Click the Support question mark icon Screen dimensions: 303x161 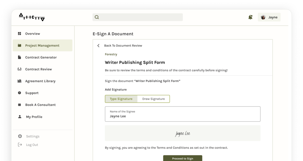pos(20,93)
